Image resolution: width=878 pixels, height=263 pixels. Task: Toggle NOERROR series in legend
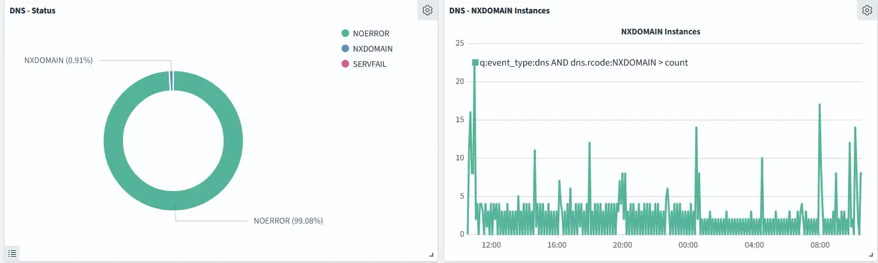[365, 33]
